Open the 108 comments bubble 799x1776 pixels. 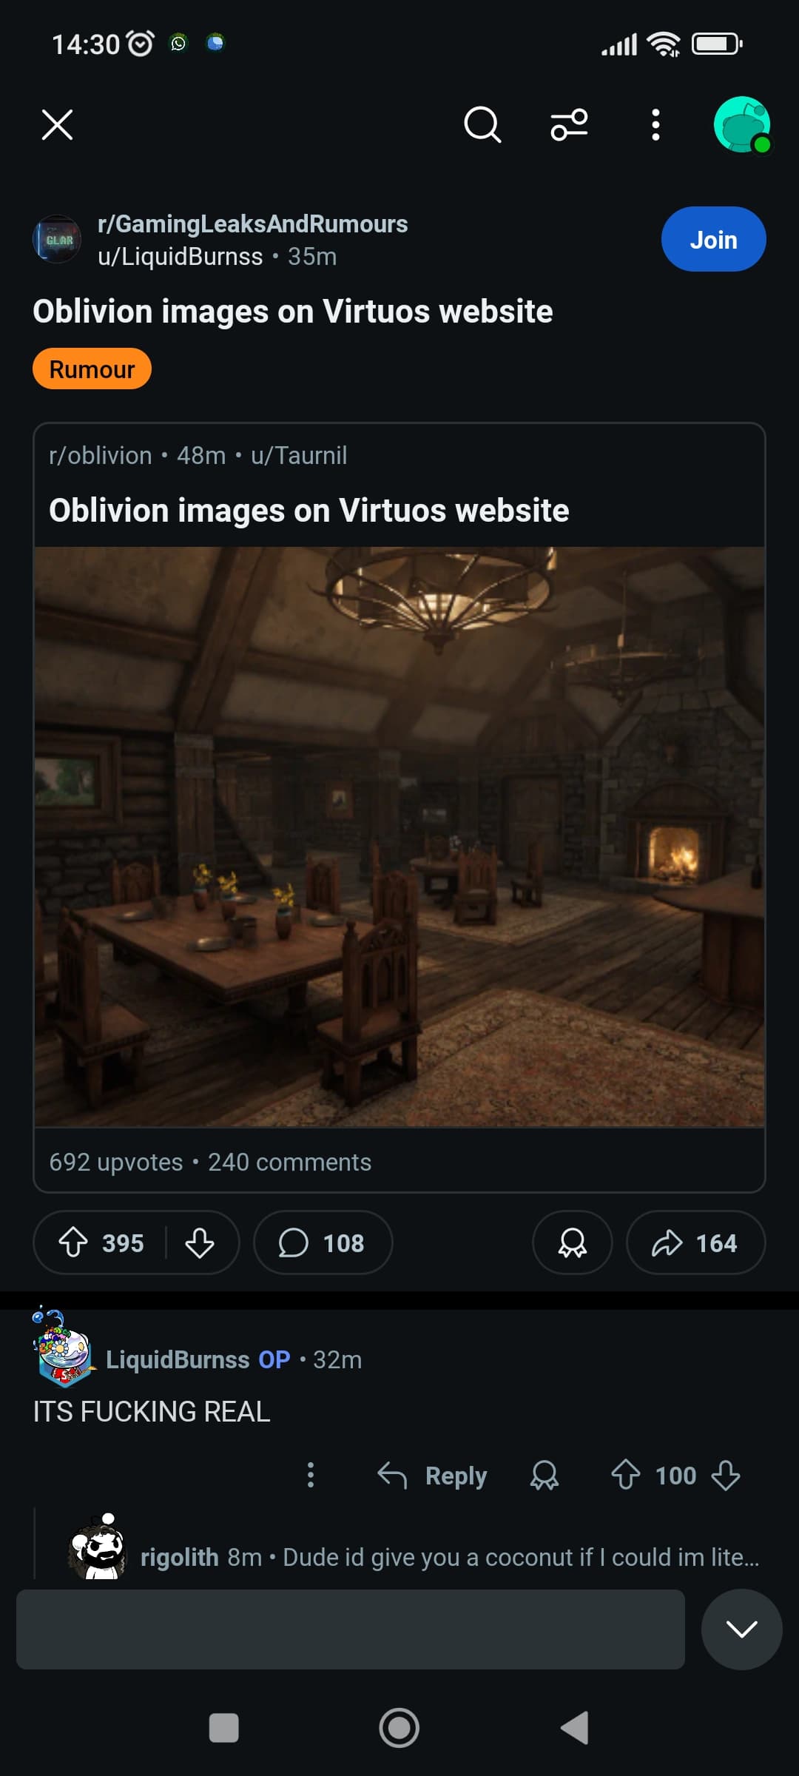(x=323, y=1242)
